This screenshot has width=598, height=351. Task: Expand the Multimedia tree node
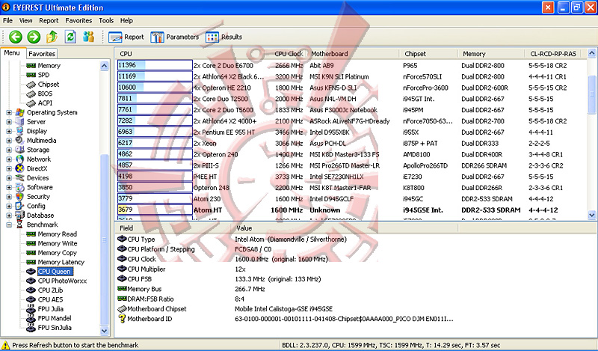point(9,141)
